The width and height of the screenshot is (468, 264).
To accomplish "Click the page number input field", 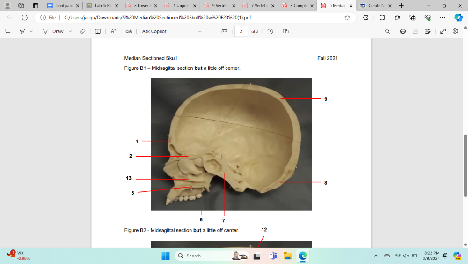I will [241, 31].
